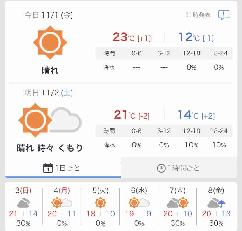The height and width of the screenshot is (231, 242).
Task: Switch to the 1時間ごと hourly tab
Action: [x=179, y=168]
